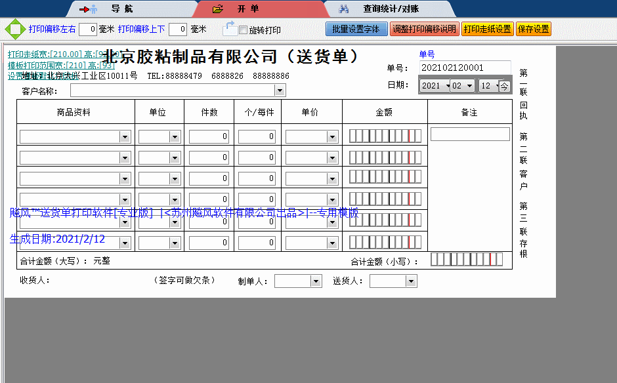Open first row 商品资料 dropdown
This screenshot has height=383, width=617.
125,136
